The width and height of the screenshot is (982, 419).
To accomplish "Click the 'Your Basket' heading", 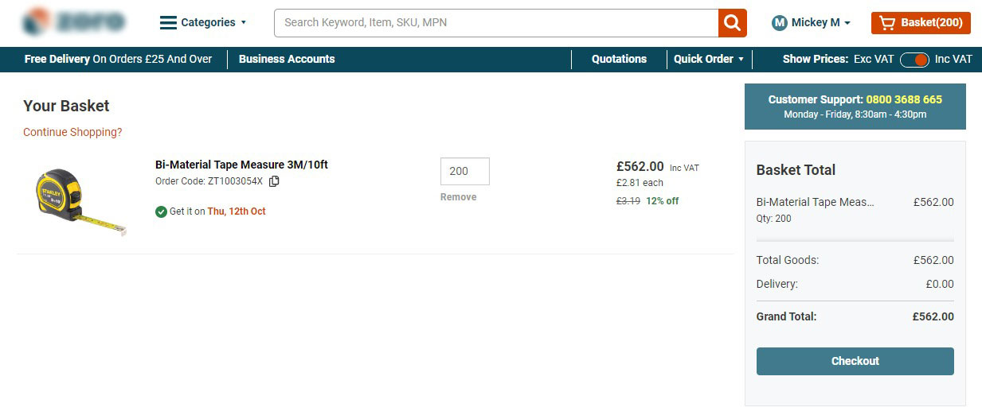I will [x=66, y=106].
